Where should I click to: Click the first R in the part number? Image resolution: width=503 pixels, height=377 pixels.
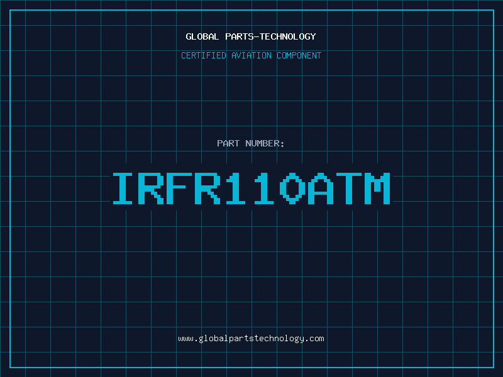click(154, 188)
